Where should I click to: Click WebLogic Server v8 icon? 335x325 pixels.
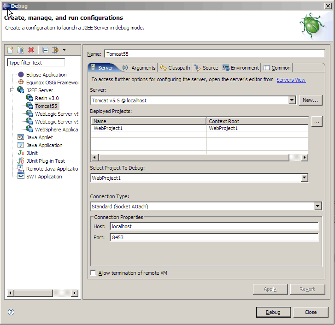tap(29, 113)
